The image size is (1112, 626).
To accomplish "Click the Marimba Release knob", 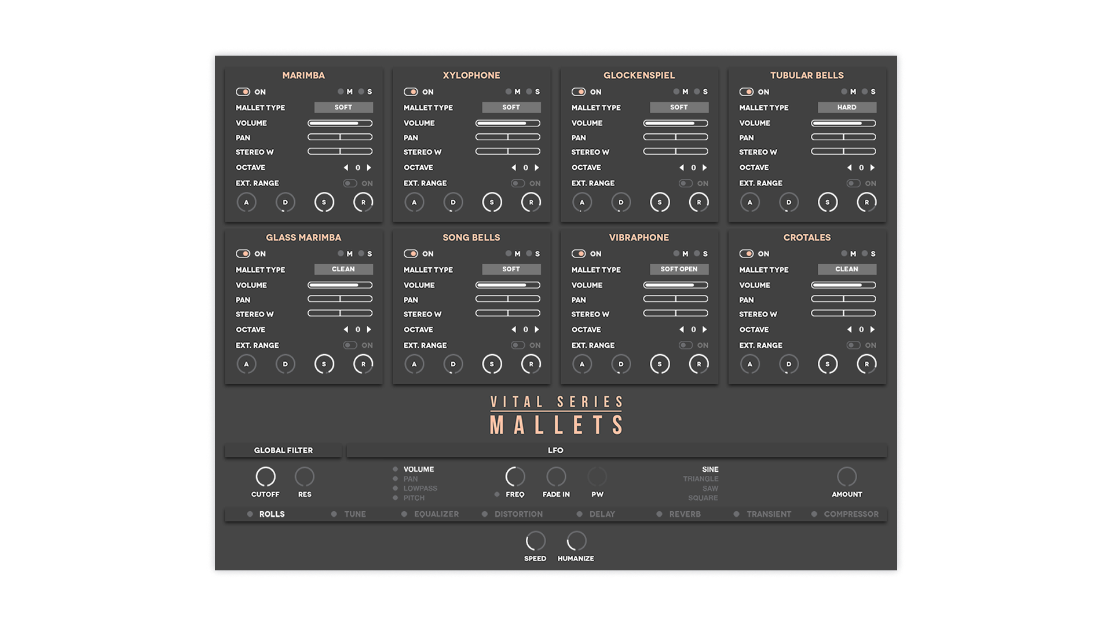I will click(363, 202).
